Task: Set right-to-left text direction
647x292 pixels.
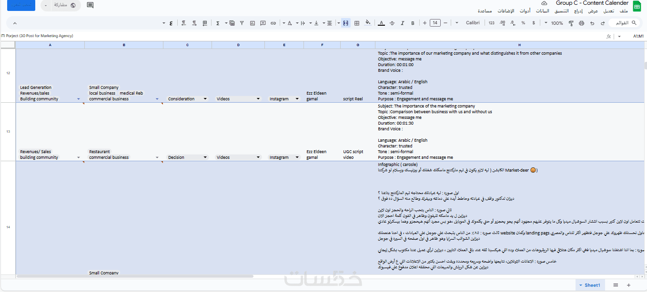Action: pos(183,23)
